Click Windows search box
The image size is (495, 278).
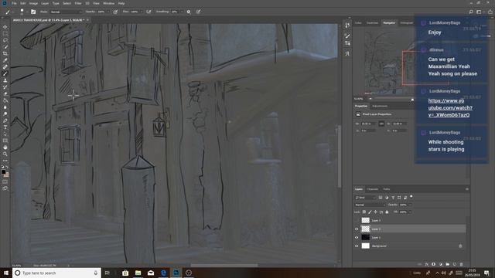[56, 273]
